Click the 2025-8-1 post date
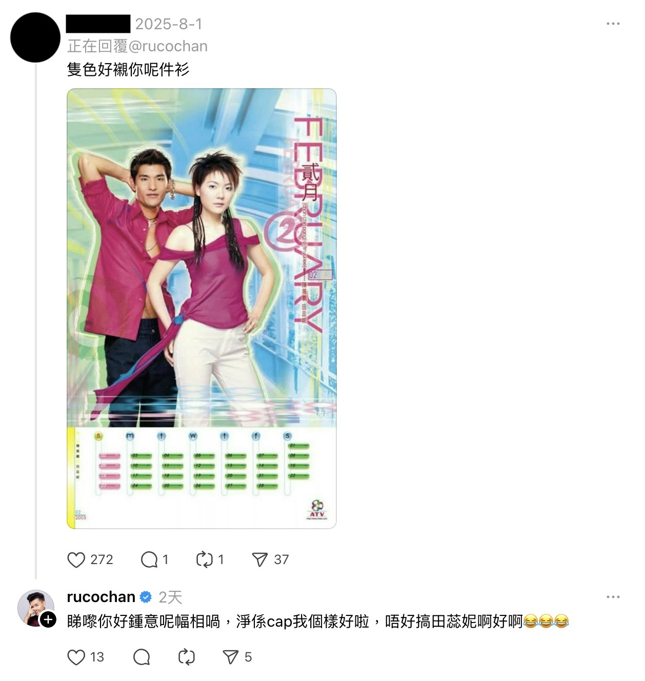 pyautogui.click(x=169, y=24)
